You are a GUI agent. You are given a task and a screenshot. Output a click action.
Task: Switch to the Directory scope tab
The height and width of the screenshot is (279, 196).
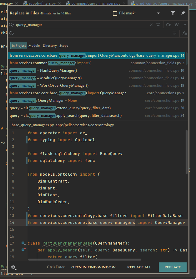tap(50, 46)
